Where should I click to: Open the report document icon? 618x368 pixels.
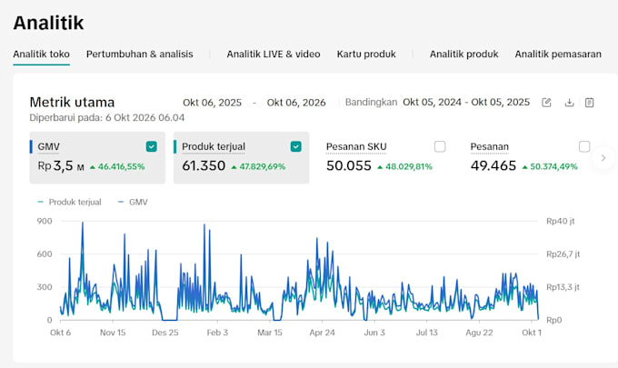pyautogui.click(x=589, y=103)
